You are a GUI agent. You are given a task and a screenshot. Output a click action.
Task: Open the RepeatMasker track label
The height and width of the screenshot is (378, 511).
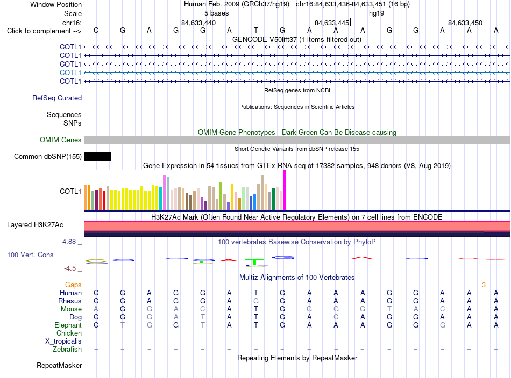(59, 366)
